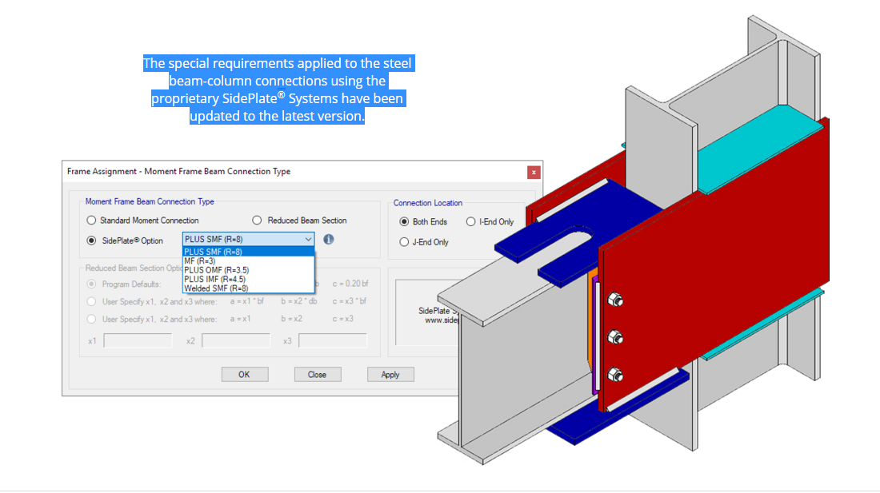
Task: Select Program Defaults radio option
Action: click(x=91, y=284)
